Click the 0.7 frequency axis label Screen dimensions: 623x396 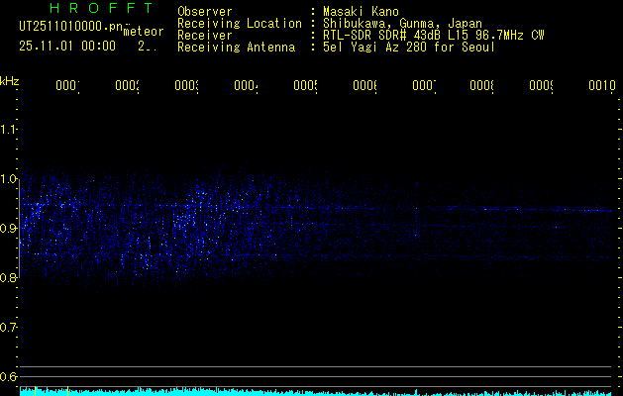pyautogui.click(x=8, y=327)
